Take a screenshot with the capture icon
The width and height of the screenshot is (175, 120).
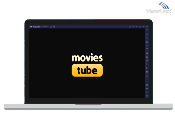[x=147, y=61]
